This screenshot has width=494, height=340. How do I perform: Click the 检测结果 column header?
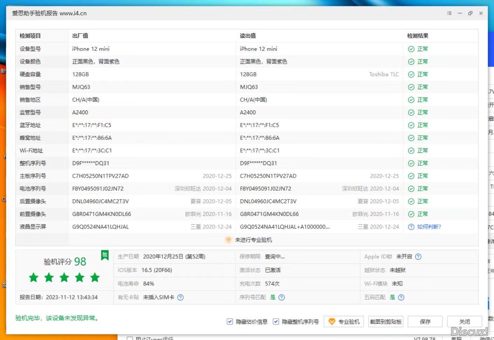pos(418,36)
